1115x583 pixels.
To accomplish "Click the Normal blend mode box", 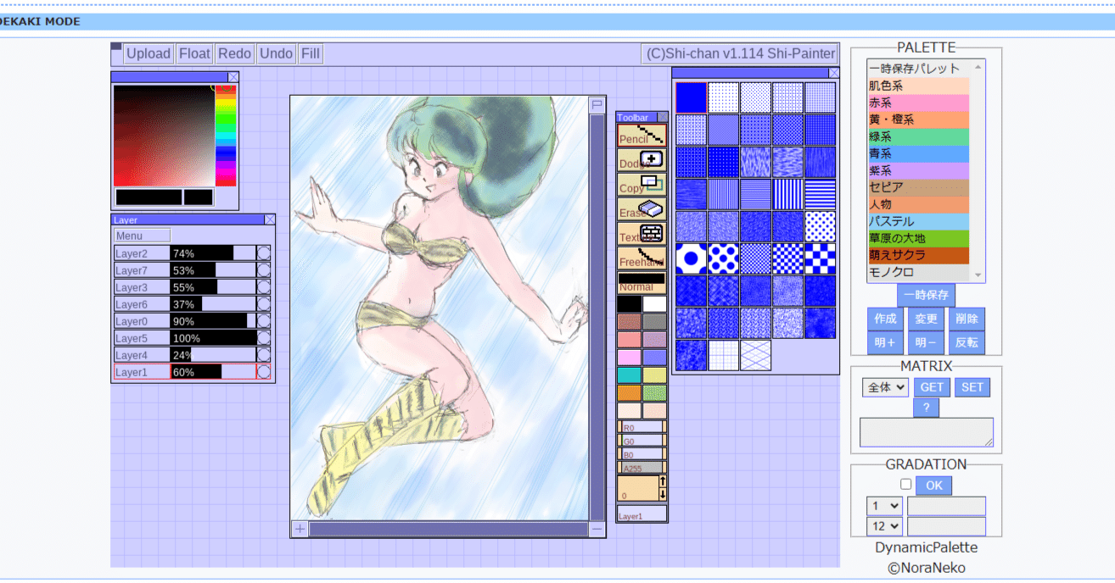I will [642, 282].
